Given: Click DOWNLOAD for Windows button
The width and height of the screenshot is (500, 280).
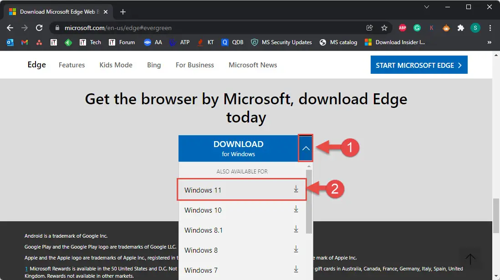Looking at the screenshot, I should pyautogui.click(x=238, y=148).
